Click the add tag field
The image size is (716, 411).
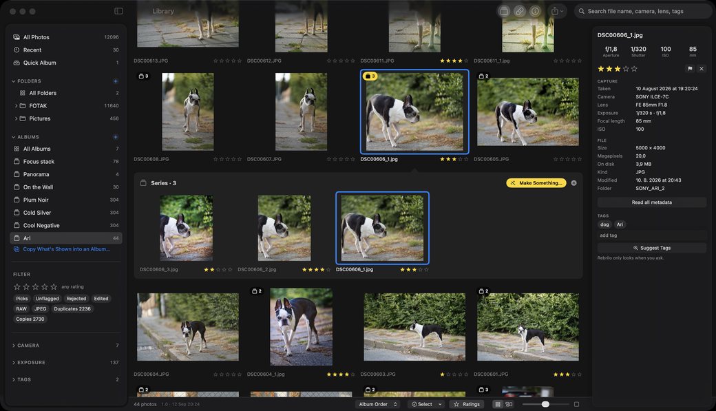point(651,235)
